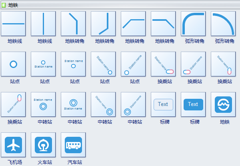
Task: Pick 中转站 with label slanting up from double circle
Action: (x=133, y=104)
